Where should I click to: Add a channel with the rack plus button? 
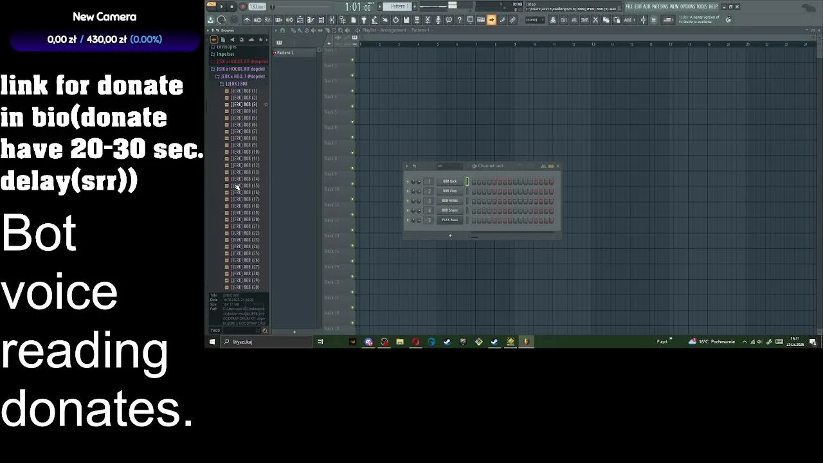(x=450, y=235)
